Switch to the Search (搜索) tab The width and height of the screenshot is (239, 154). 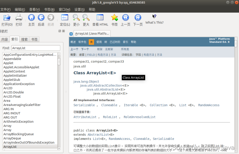point(25,39)
